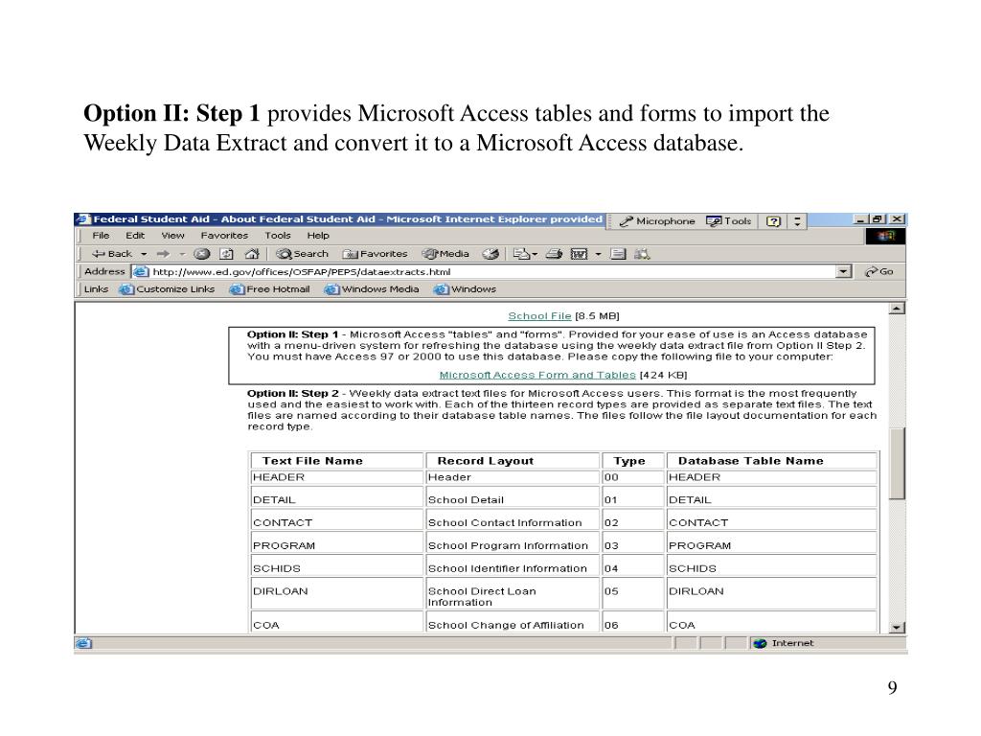This screenshot has height=736, width=981.
Task: Go back using the Back arrow button
Action: pyautogui.click(x=111, y=254)
